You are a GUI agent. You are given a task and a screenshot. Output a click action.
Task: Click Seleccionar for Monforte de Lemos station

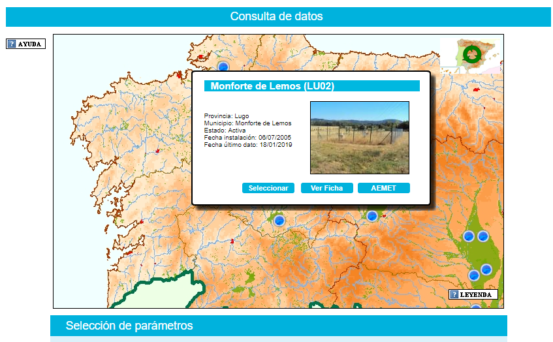click(268, 188)
